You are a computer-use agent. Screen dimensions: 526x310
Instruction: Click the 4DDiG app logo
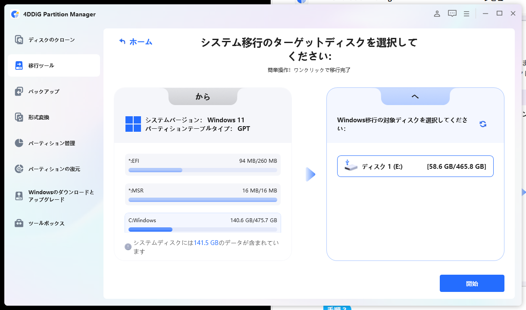point(15,14)
